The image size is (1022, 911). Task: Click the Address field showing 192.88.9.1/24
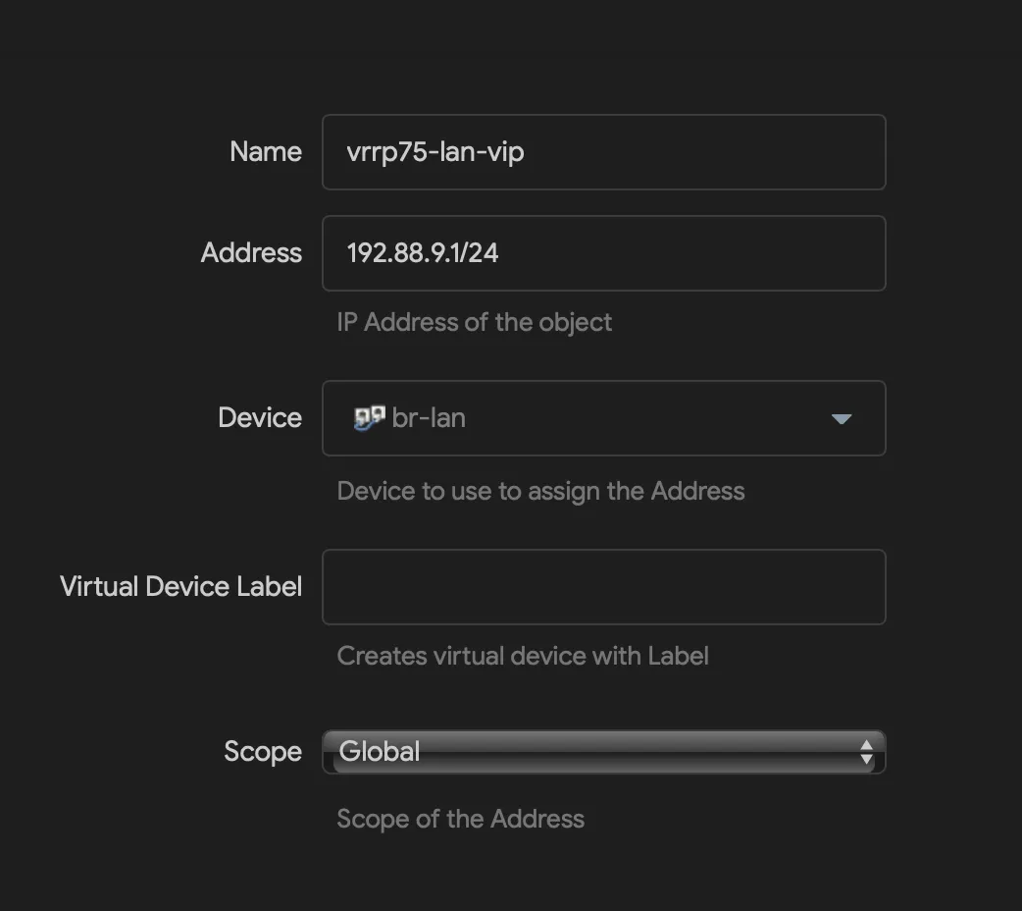(x=603, y=252)
